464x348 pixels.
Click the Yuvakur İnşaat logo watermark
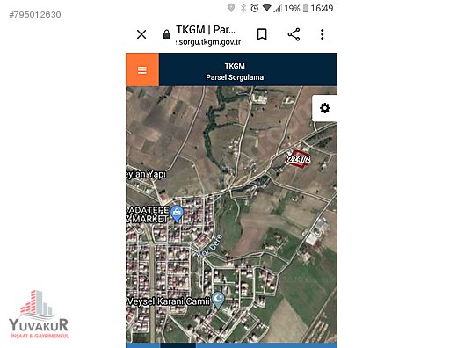(x=39, y=315)
